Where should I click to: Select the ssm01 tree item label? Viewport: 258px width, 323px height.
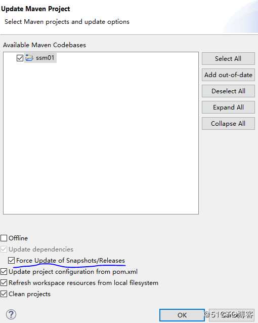[45, 58]
